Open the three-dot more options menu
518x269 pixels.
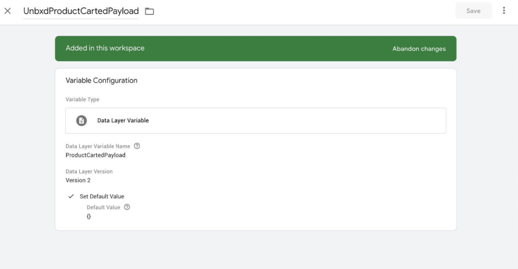pyautogui.click(x=504, y=11)
